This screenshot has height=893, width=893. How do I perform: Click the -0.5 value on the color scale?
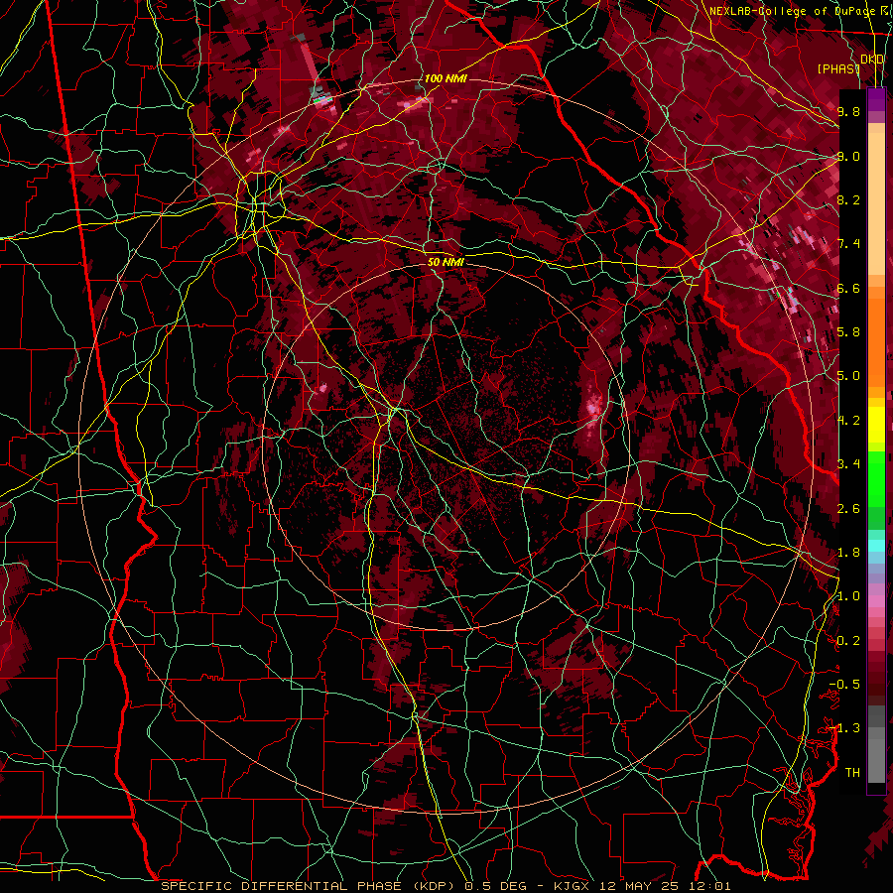[845, 685]
